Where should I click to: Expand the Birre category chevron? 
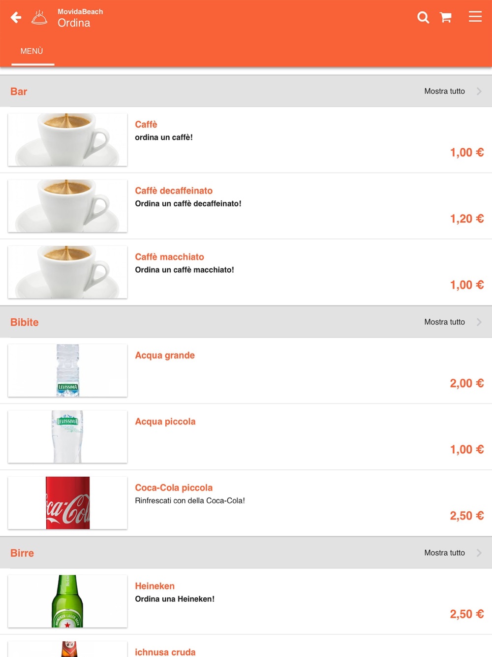tap(479, 553)
